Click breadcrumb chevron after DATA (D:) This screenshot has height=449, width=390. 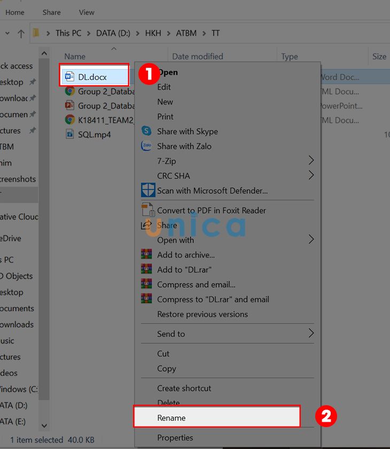click(138, 34)
